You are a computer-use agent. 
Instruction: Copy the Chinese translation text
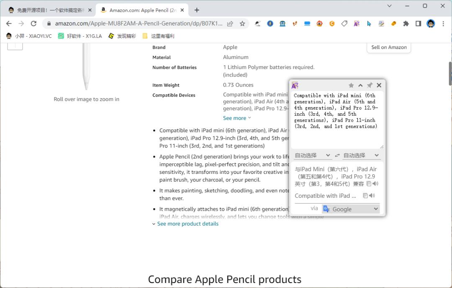pos(369,184)
